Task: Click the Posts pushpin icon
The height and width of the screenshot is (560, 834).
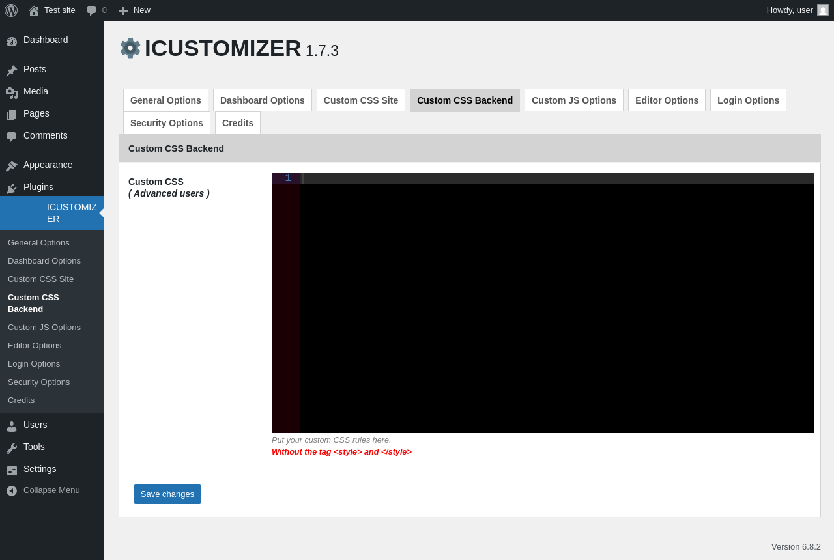Action: (x=12, y=70)
